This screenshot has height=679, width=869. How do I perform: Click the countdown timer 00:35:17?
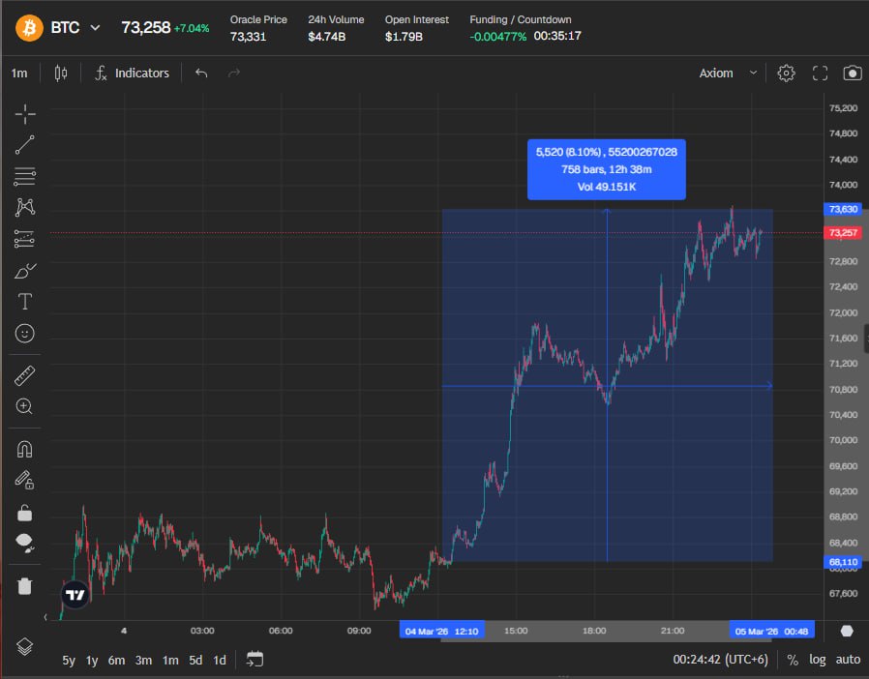pos(557,36)
